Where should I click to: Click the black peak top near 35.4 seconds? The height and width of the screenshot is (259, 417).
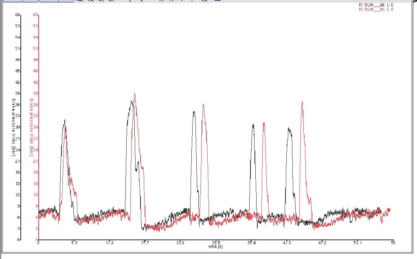pos(253,125)
